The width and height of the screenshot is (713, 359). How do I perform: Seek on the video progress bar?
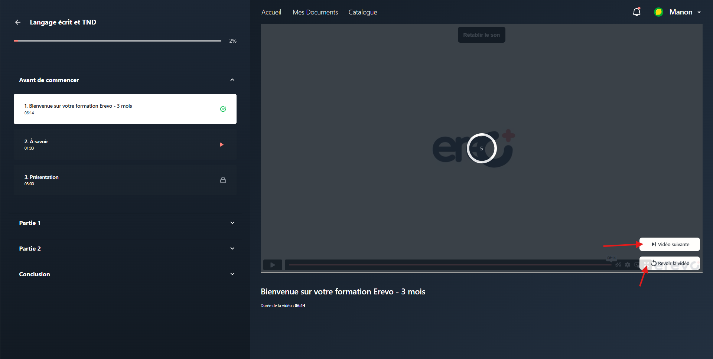point(450,265)
